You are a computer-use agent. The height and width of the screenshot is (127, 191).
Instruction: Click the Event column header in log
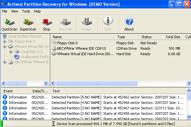click(15, 91)
